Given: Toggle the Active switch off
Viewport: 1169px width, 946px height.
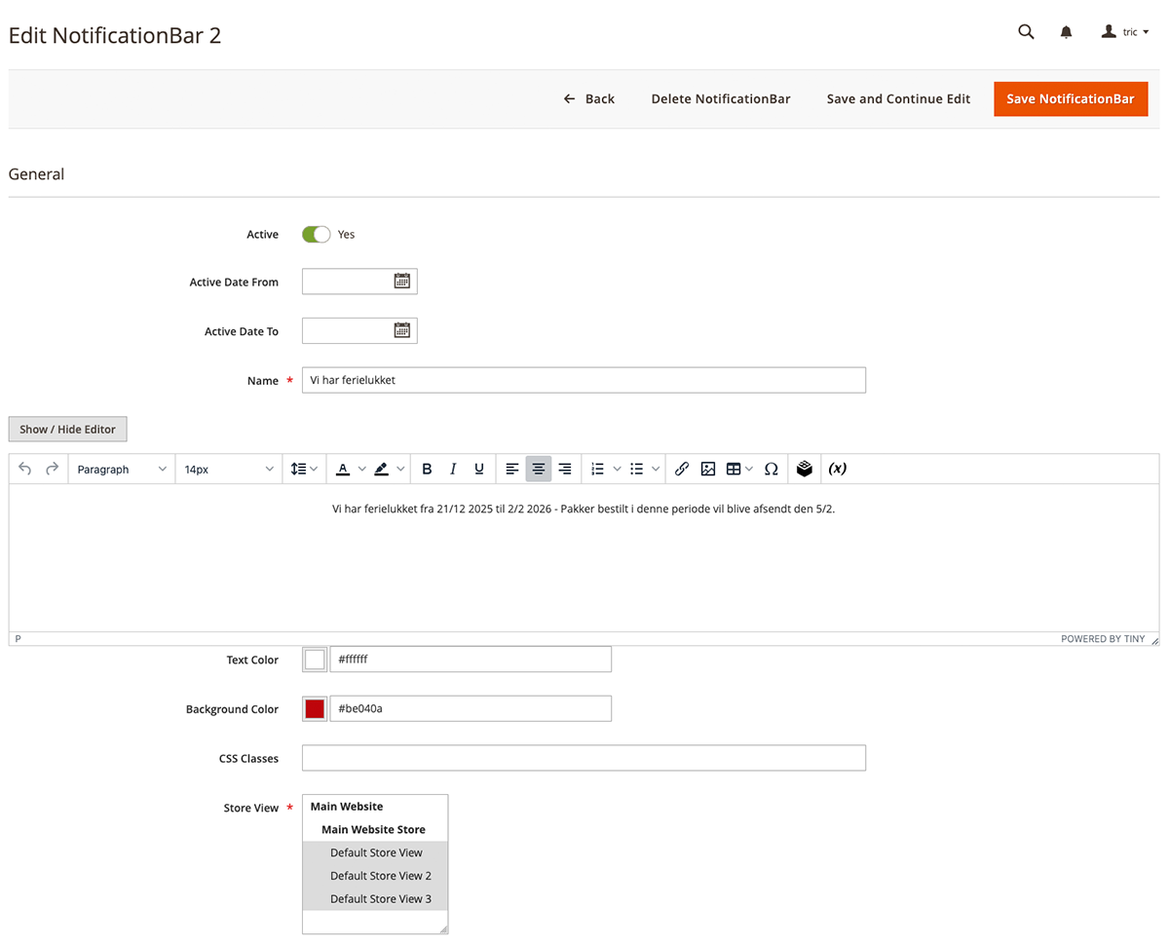Looking at the screenshot, I should (x=316, y=234).
